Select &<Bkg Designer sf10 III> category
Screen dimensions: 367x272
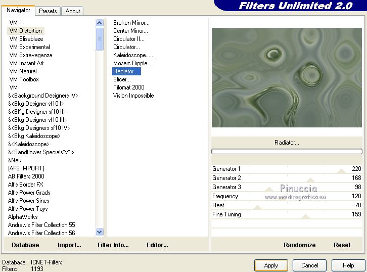[37, 120]
